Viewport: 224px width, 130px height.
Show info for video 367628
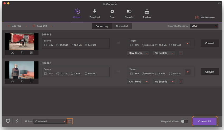[181, 81]
